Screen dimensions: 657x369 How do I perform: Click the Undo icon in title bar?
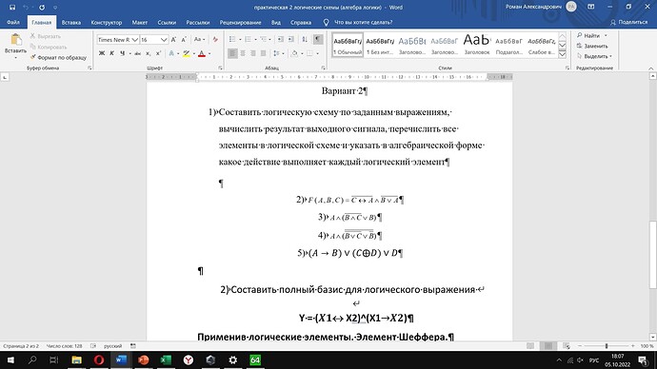[26, 7]
